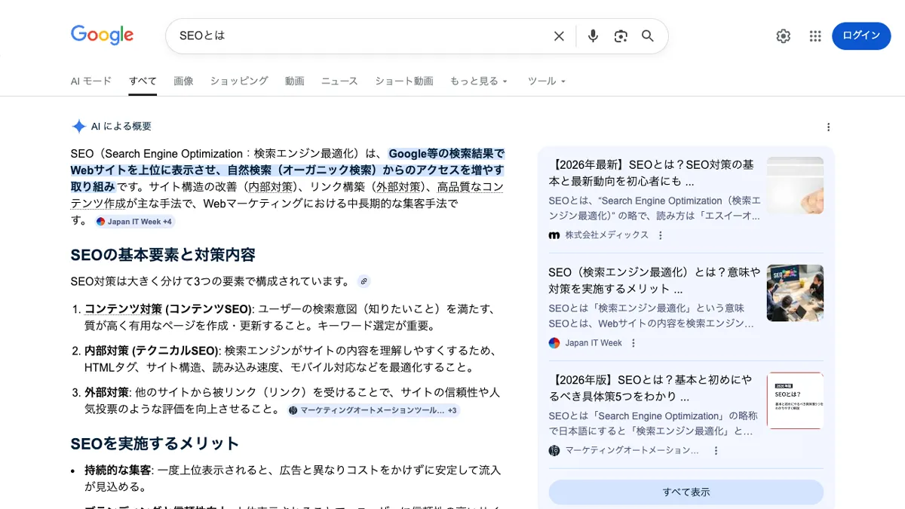Open AI overview three-dot options menu

(x=828, y=127)
